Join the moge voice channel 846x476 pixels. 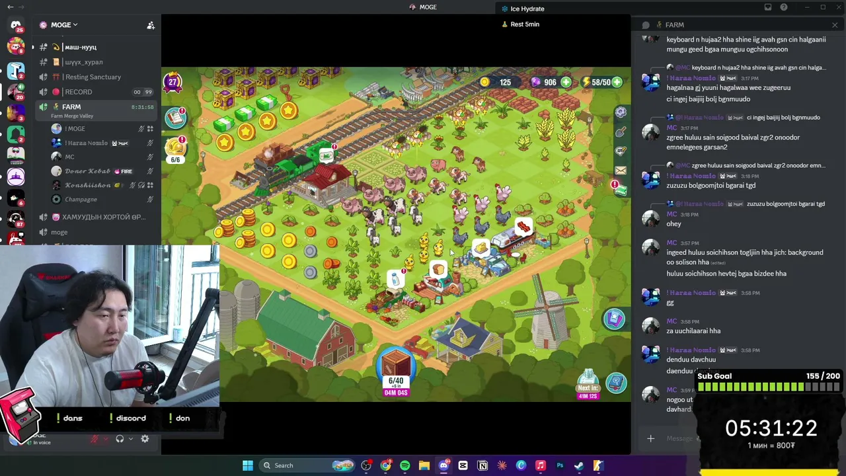coord(96,232)
